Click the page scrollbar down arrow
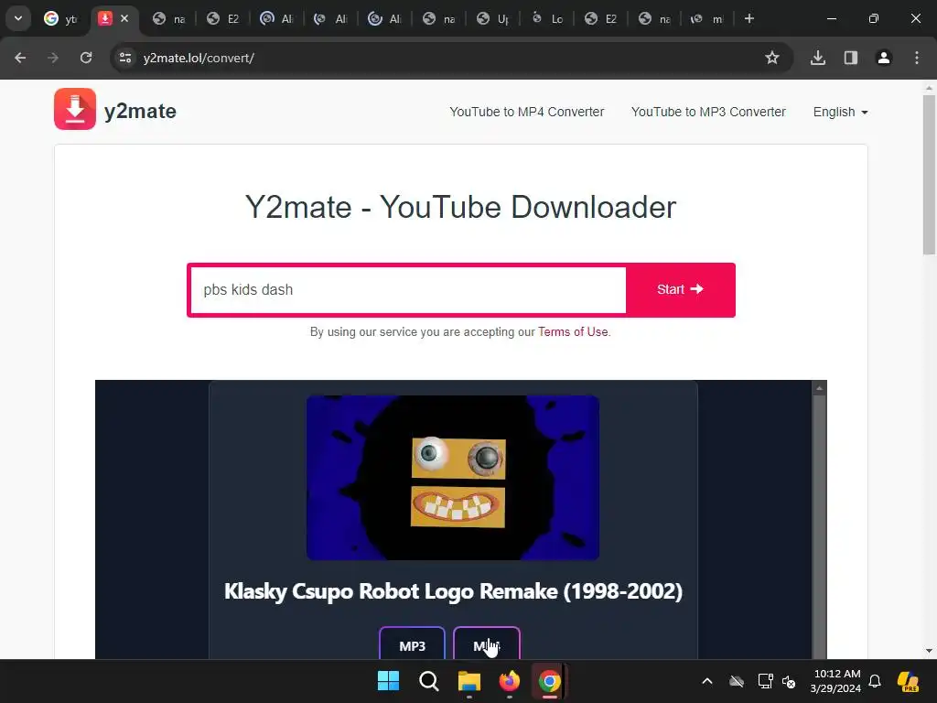937x703 pixels. coord(929,651)
